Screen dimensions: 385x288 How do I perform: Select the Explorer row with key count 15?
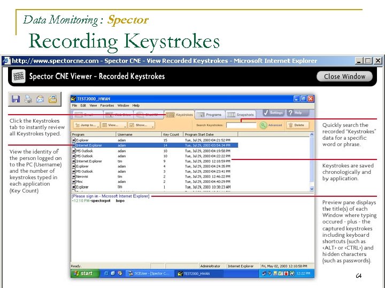(x=155, y=140)
